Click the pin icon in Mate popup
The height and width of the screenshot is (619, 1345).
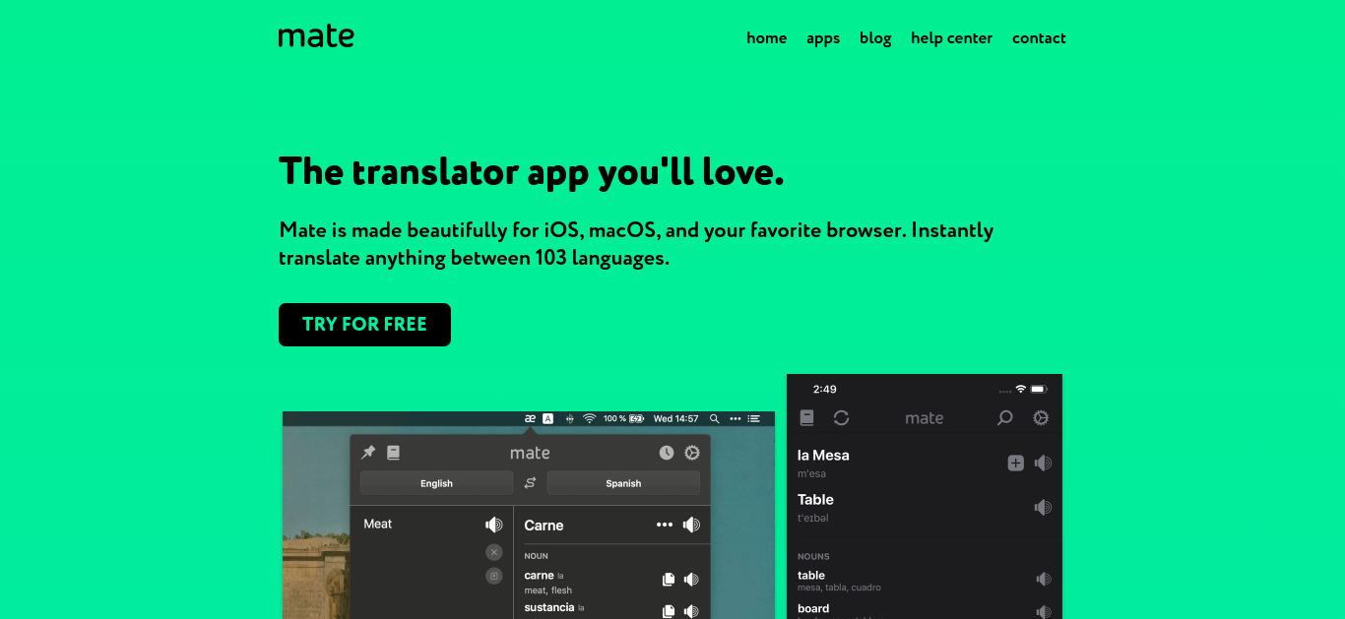tap(368, 453)
